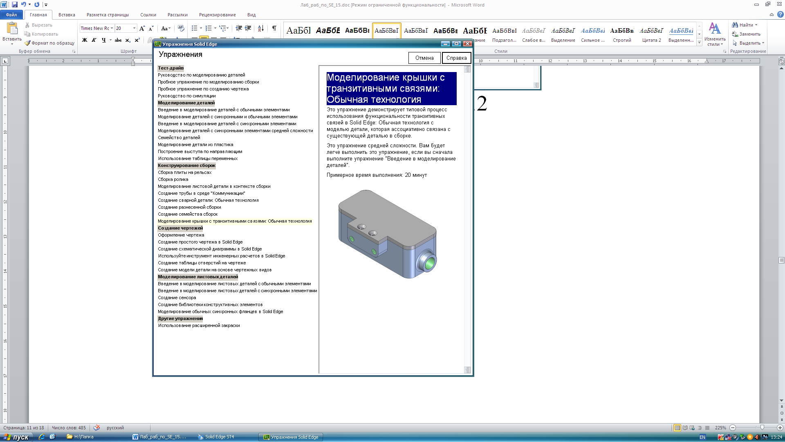Click the zoom slider handle
785x442 pixels.
tap(762, 428)
